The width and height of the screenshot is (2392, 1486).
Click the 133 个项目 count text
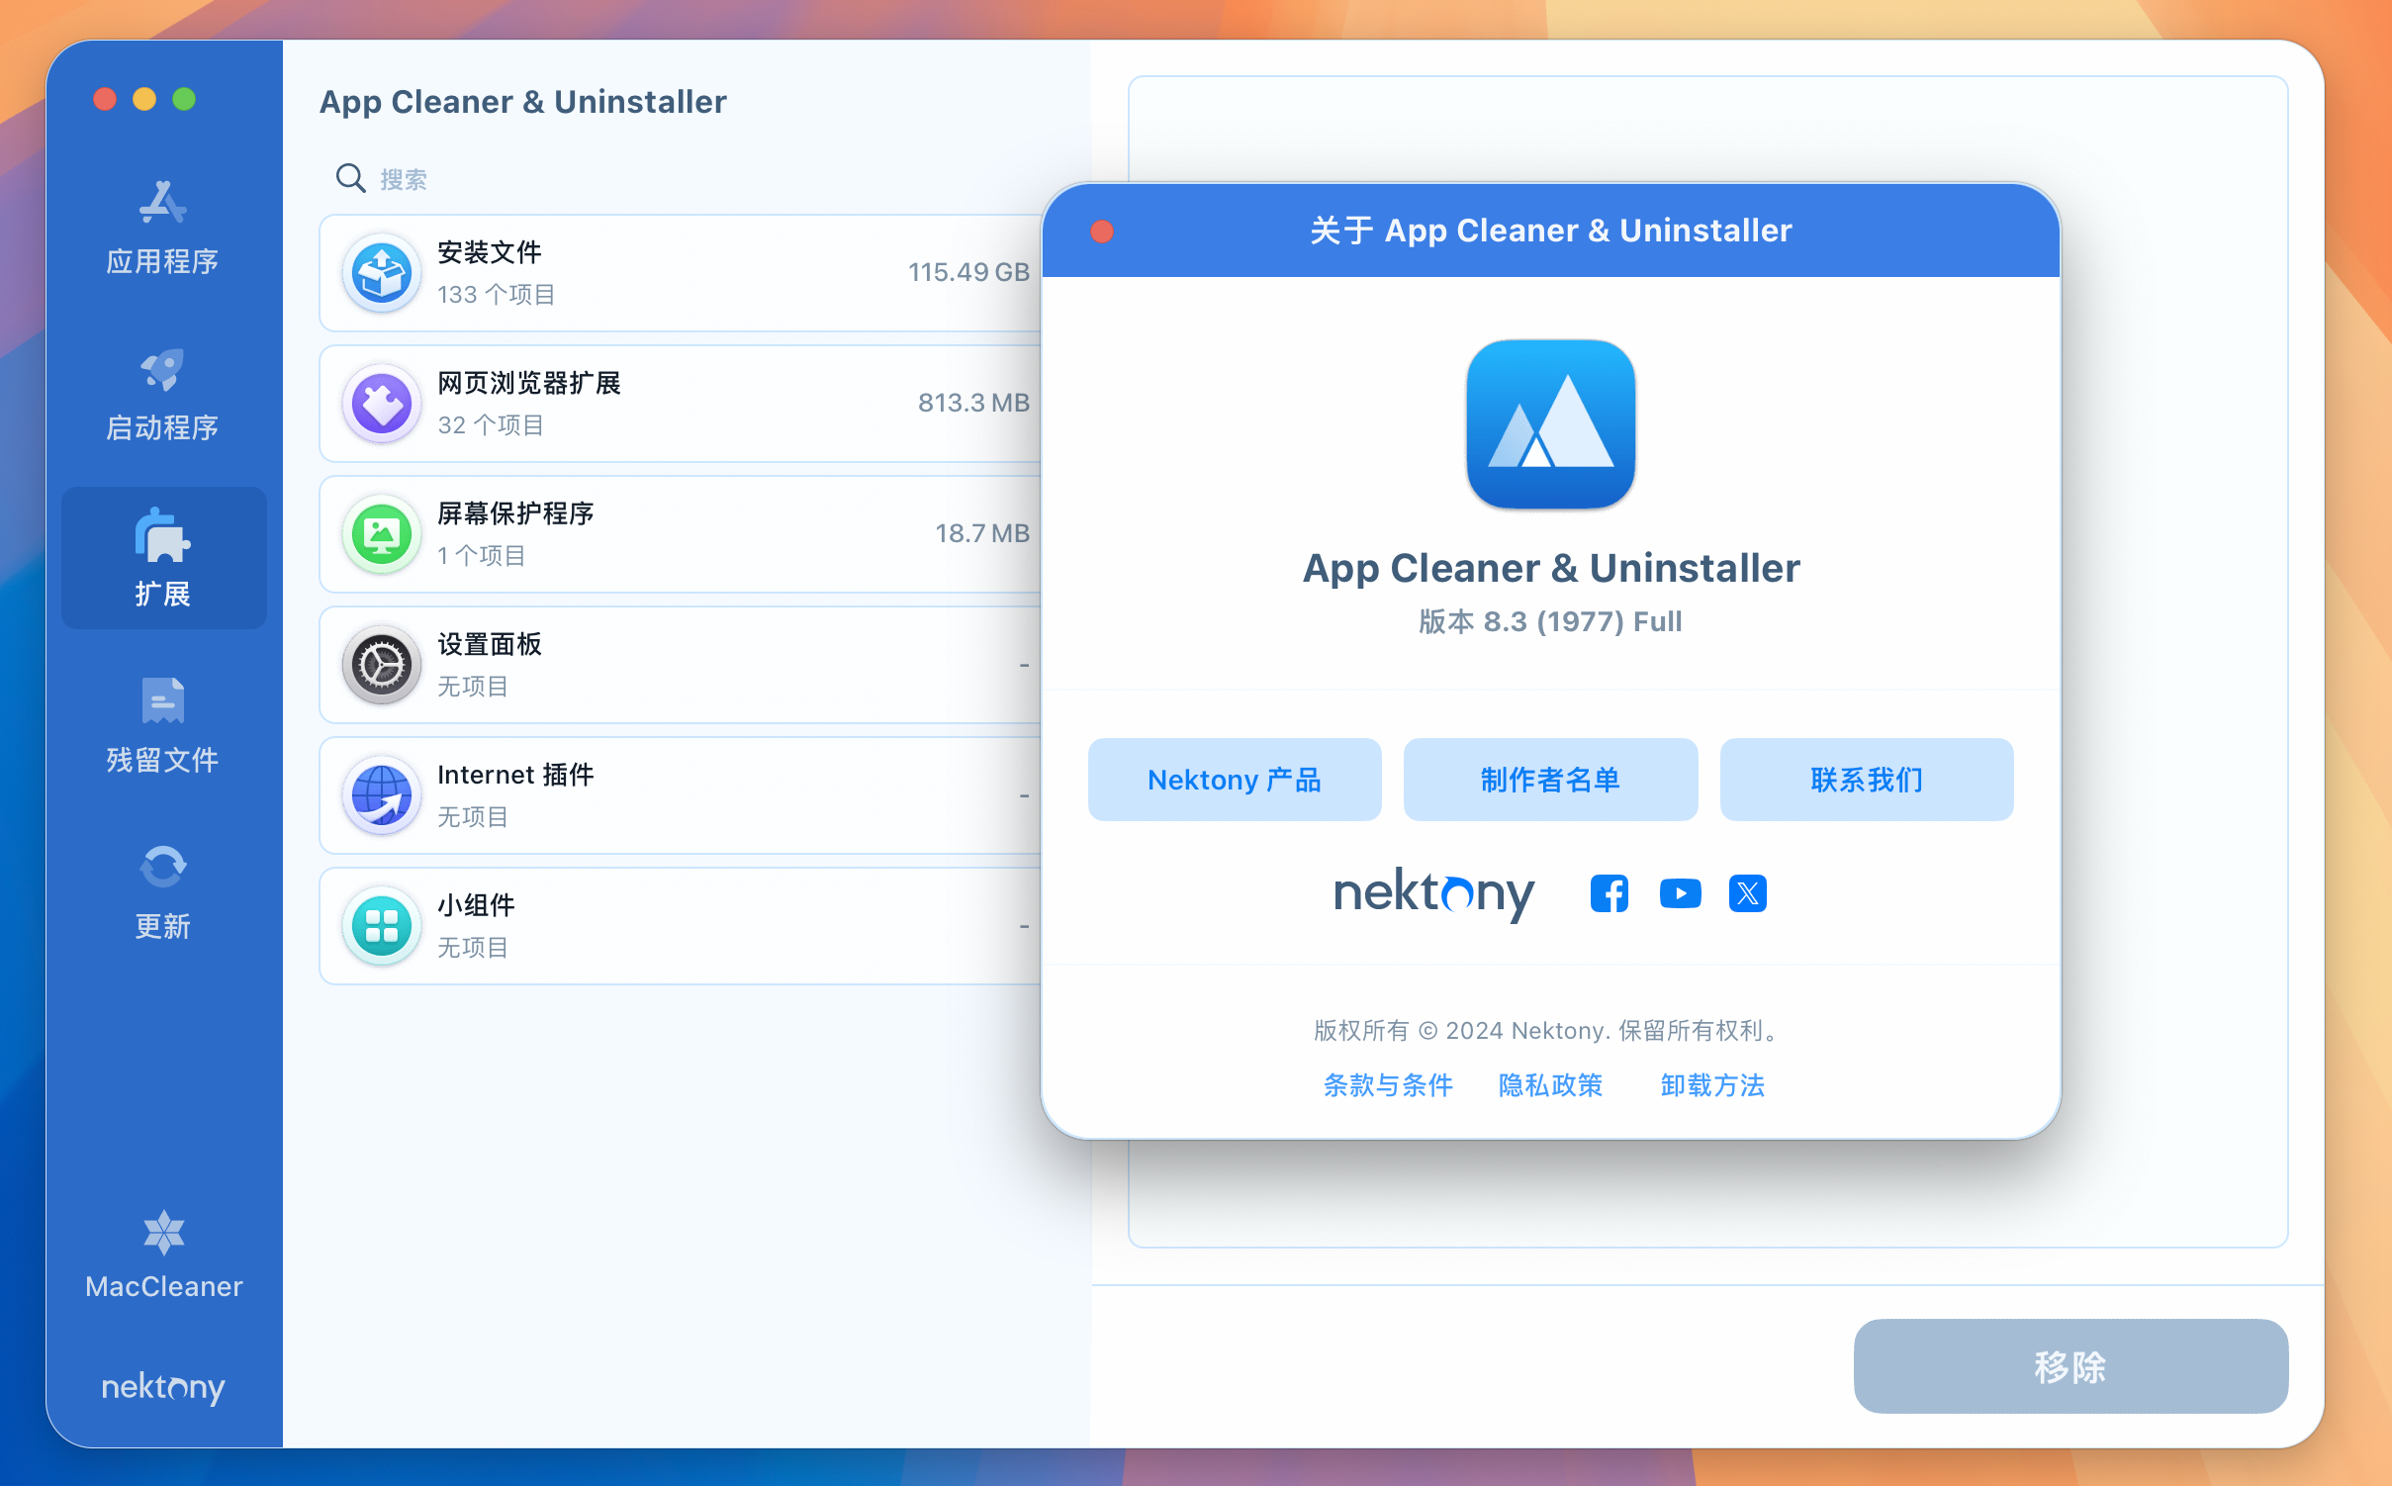tap(497, 295)
